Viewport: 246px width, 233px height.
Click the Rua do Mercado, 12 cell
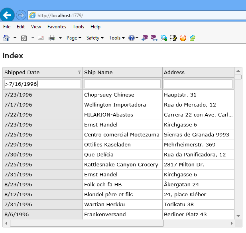tap(198, 105)
